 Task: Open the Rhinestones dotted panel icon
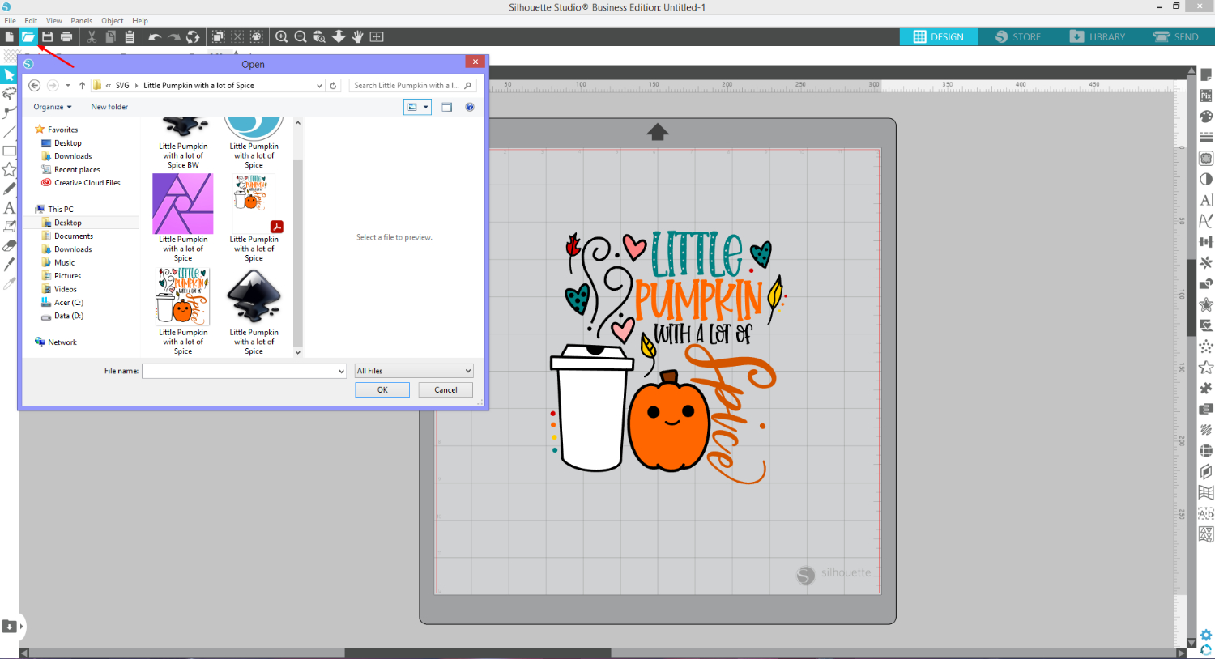(1206, 347)
